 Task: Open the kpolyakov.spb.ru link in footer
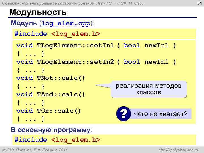point(178,150)
